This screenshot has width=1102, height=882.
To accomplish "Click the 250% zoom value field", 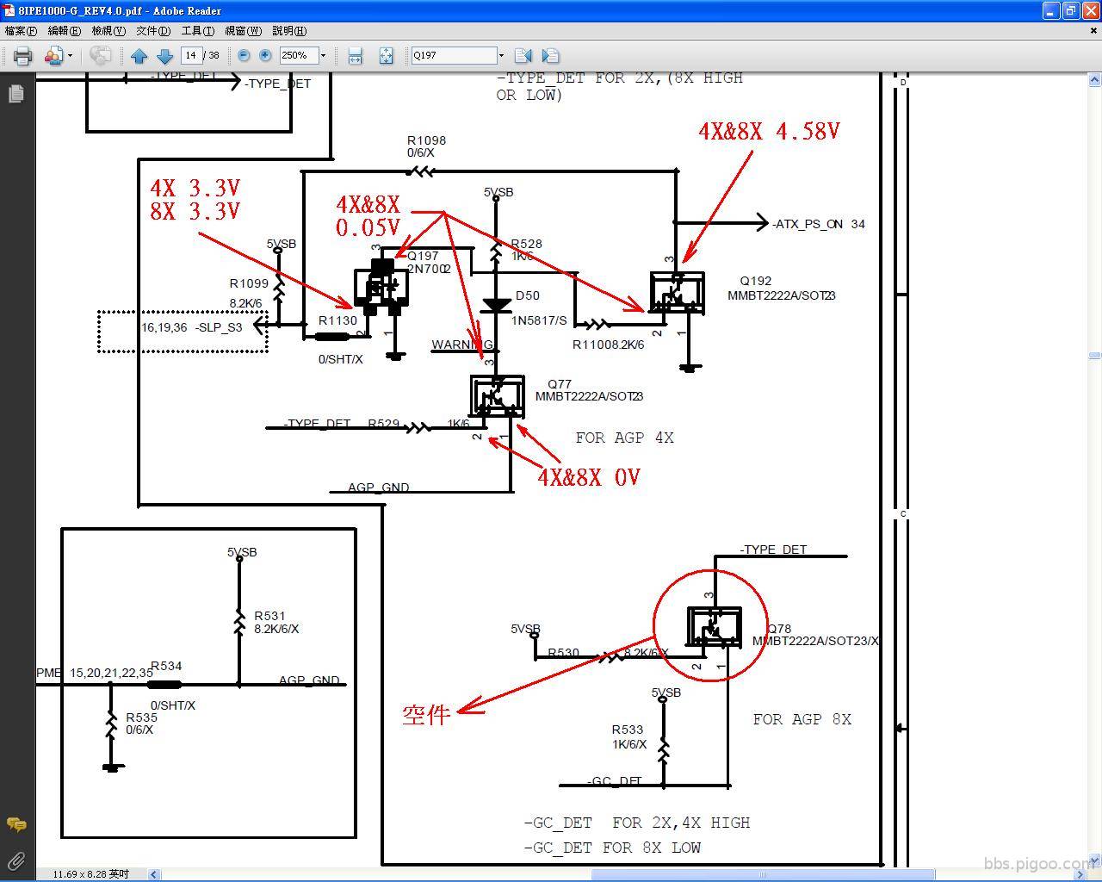I will pos(298,55).
